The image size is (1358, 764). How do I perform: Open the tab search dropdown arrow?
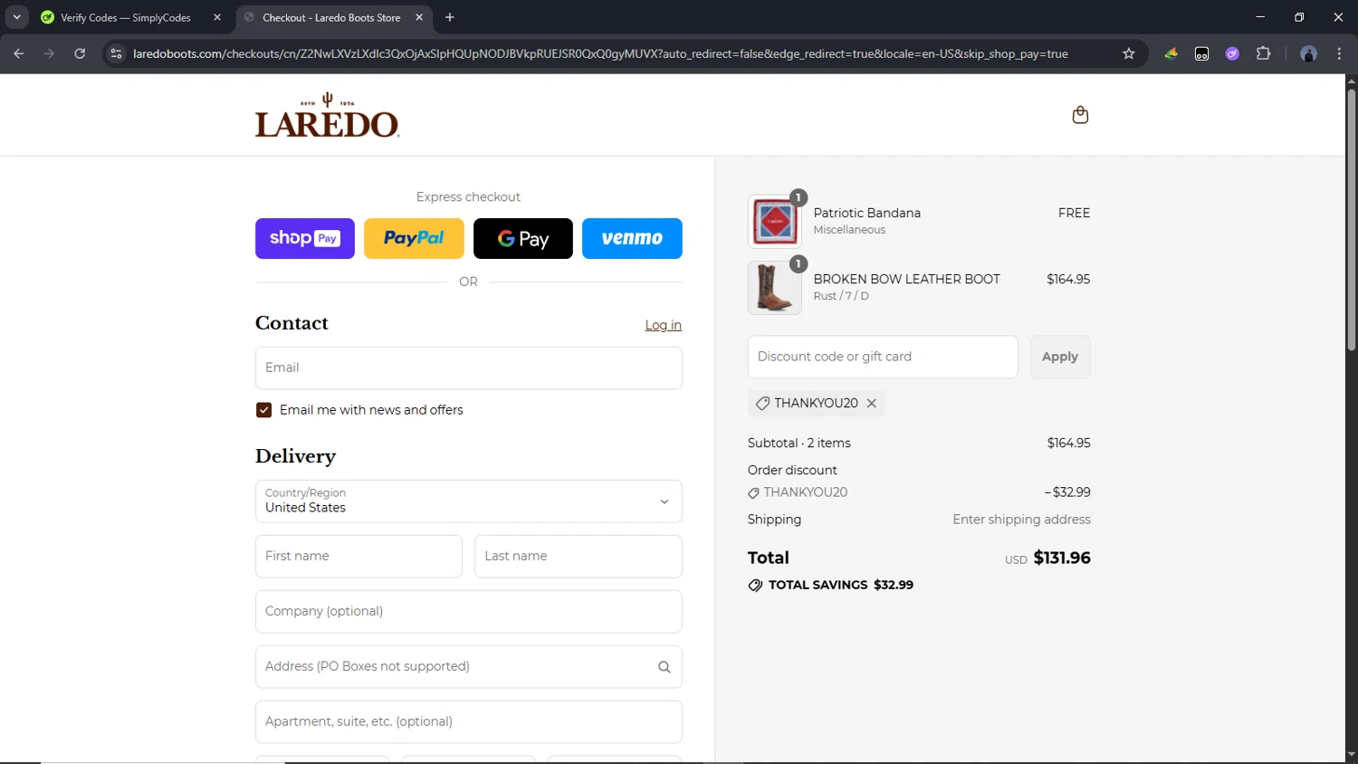point(16,17)
